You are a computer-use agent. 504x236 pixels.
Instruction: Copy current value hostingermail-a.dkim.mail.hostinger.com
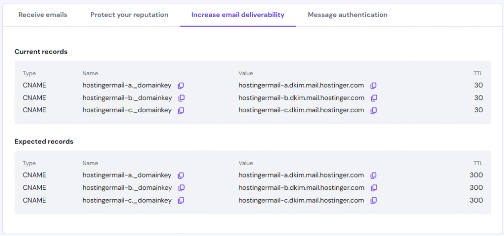point(373,86)
